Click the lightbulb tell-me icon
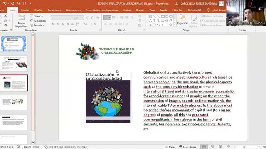 [x=209, y=10]
